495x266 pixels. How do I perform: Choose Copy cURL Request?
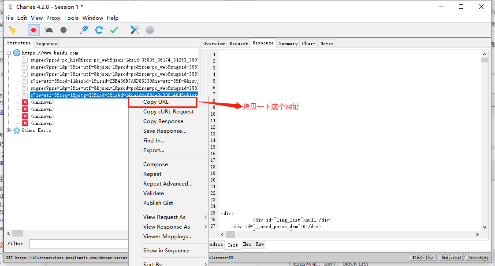pyautogui.click(x=168, y=112)
